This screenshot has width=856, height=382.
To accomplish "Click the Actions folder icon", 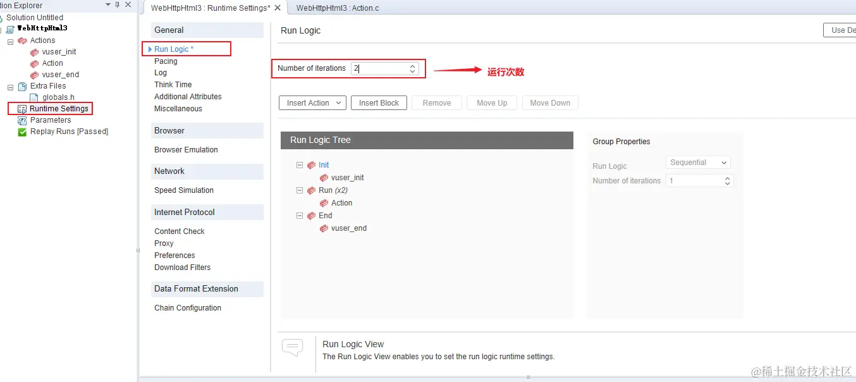I will tap(22, 40).
